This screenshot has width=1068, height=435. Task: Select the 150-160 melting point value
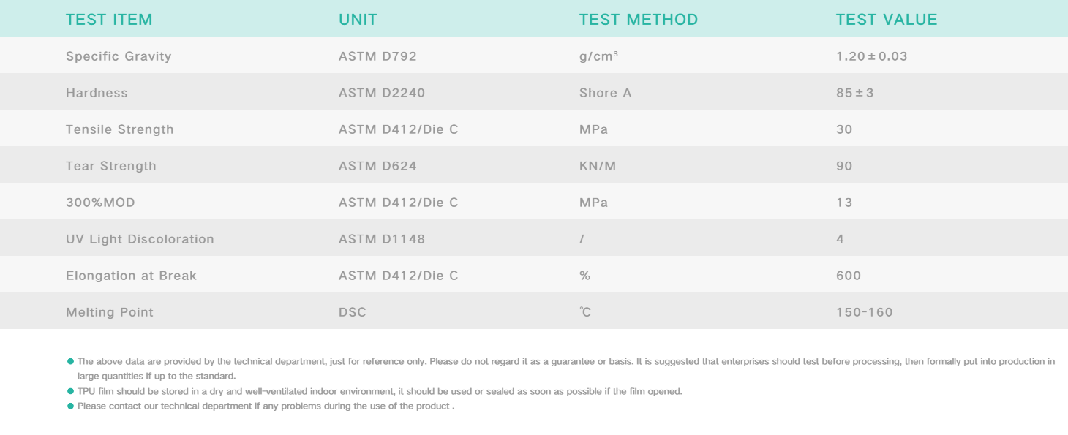[x=864, y=312]
